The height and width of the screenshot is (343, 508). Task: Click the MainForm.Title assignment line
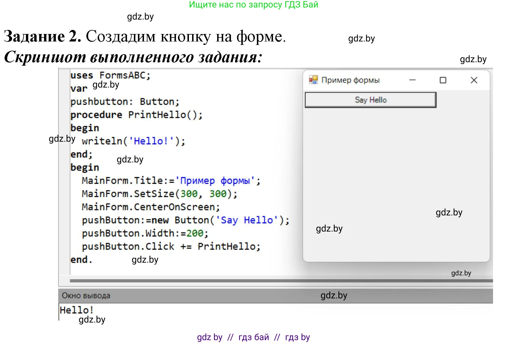[x=171, y=181]
